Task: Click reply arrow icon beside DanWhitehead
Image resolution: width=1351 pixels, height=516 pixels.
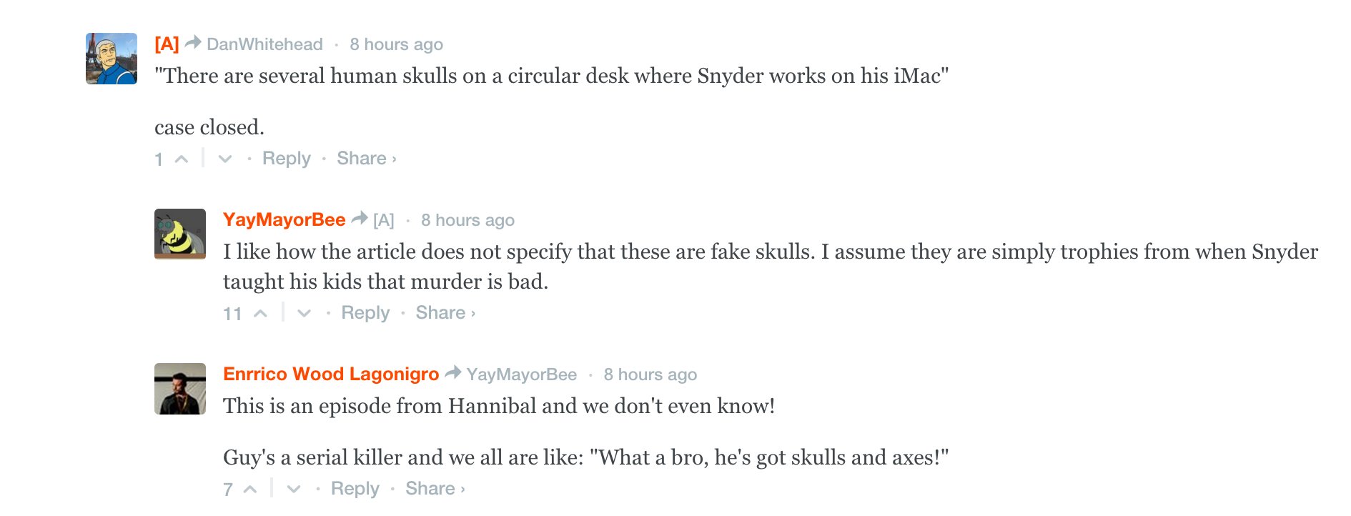Action: click(x=193, y=43)
